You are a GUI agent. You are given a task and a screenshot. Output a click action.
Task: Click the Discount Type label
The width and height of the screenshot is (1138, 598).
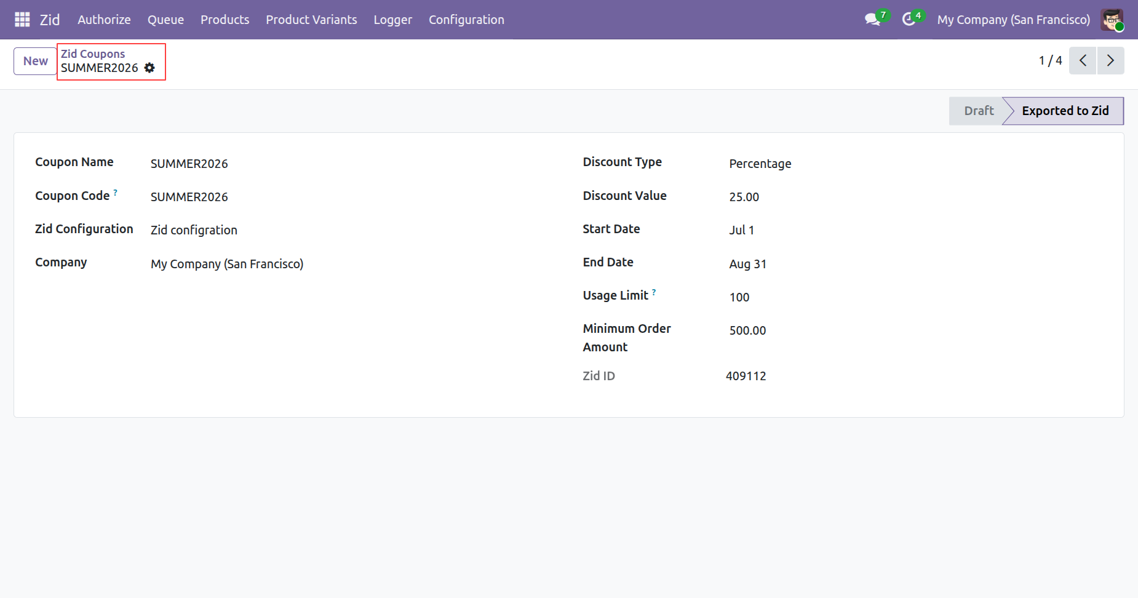[623, 162]
